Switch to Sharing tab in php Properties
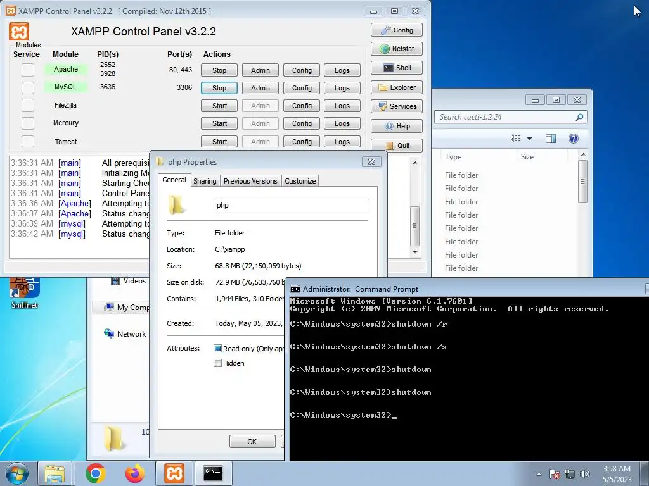This screenshot has height=486, width=649. pos(205,181)
